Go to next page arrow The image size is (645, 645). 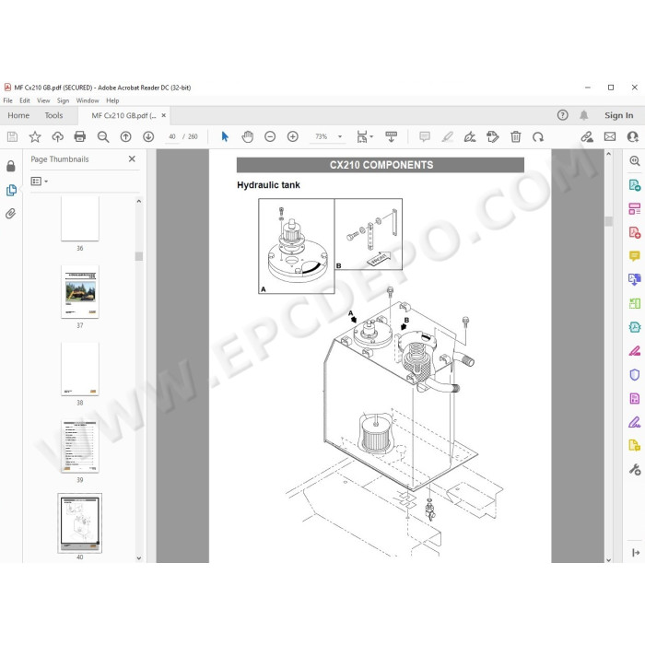[x=148, y=136]
